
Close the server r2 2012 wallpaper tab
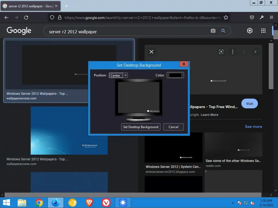point(56,6)
